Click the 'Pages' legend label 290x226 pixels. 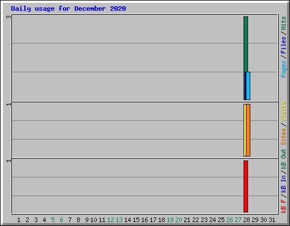click(283, 69)
